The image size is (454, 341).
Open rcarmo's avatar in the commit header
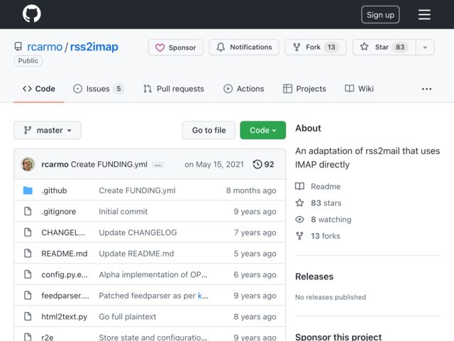(28, 164)
